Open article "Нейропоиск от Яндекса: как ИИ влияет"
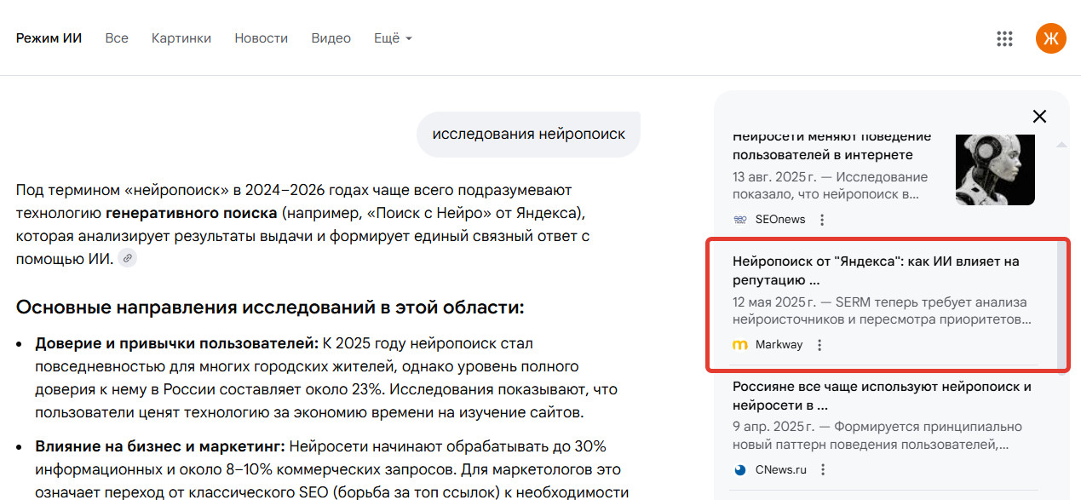1081x500 pixels. point(876,270)
